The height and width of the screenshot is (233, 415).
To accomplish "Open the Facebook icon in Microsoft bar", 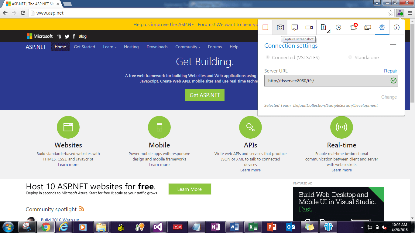I will 74,36.
